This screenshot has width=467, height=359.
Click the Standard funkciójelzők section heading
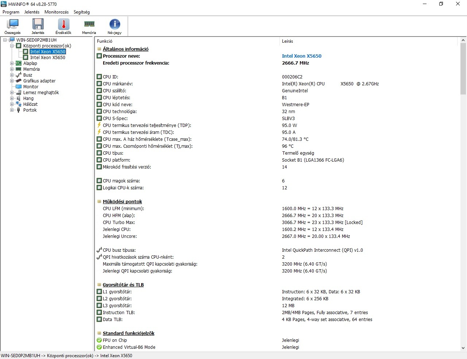tap(128, 333)
